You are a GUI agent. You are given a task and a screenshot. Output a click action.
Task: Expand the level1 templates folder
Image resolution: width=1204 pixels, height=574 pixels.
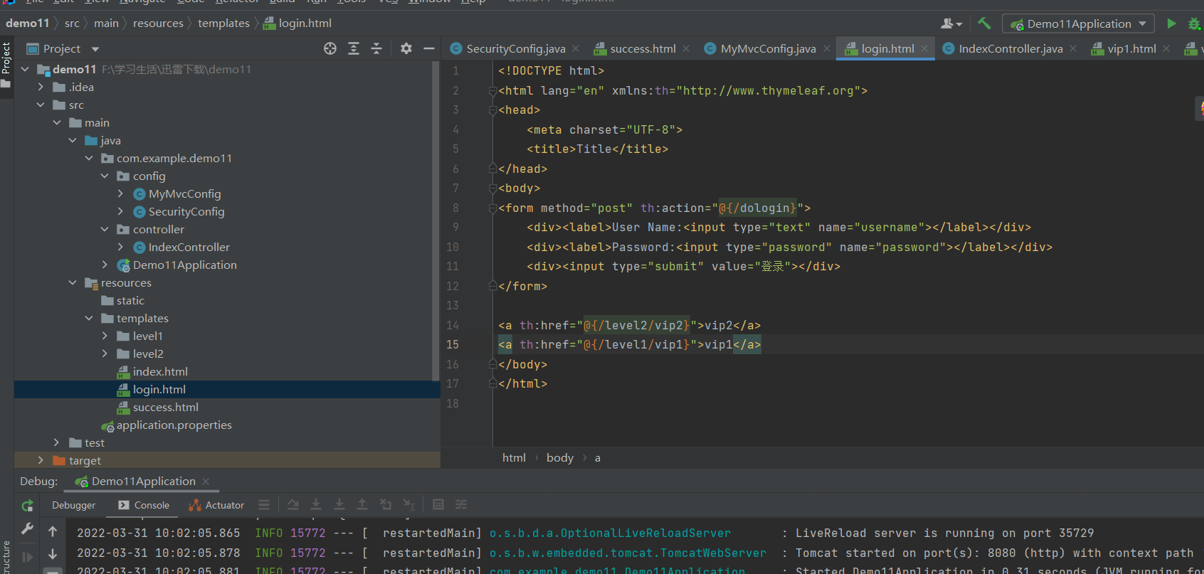105,336
